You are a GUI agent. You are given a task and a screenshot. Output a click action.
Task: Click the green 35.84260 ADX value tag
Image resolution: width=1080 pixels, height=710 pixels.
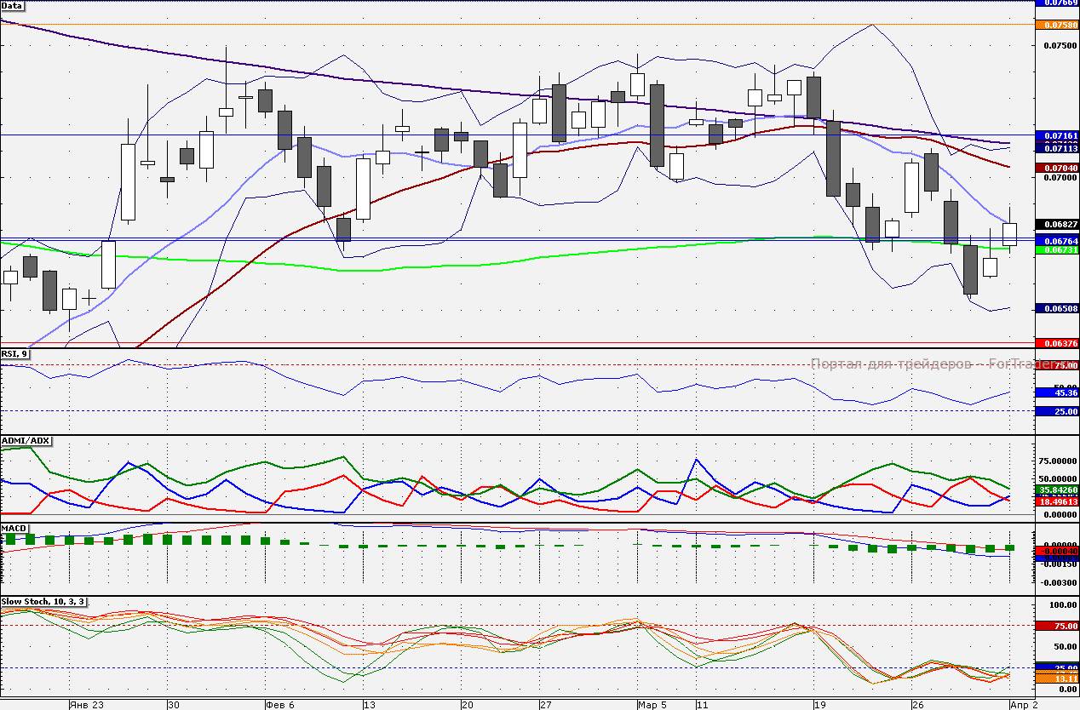(1057, 490)
